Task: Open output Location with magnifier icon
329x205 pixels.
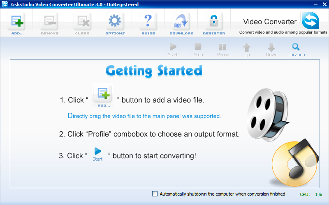Action: [296, 50]
